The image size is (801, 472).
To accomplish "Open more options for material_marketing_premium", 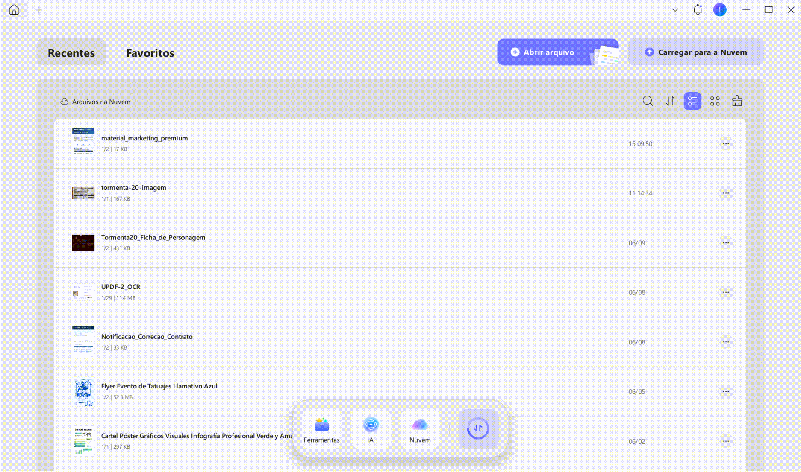I will pyautogui.click(x=726, y=143).
